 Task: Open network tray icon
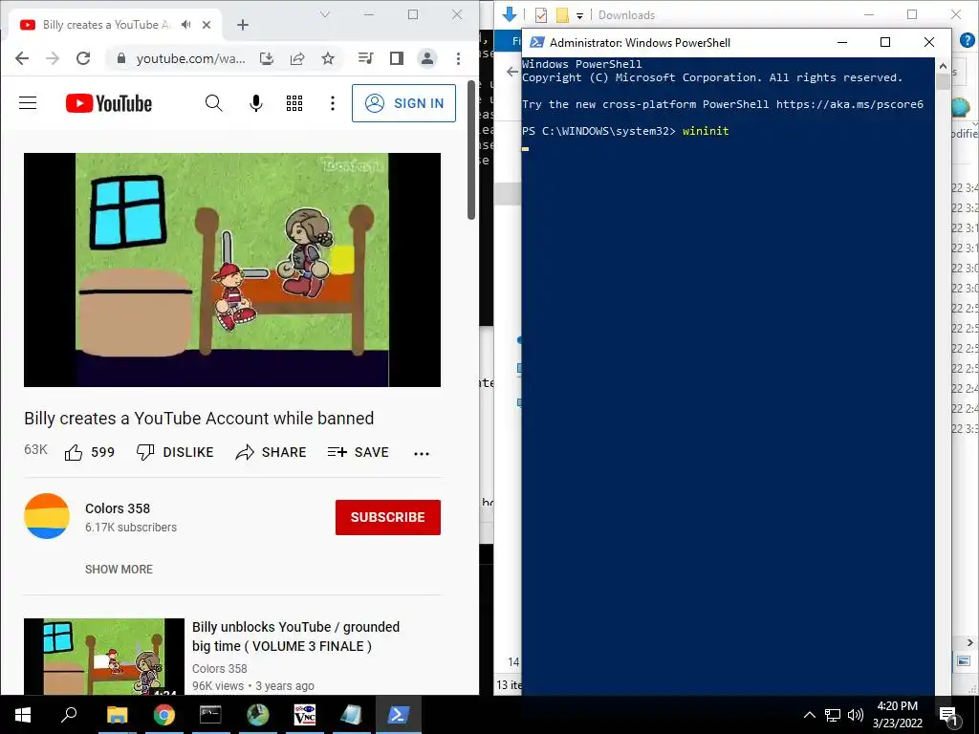click(833, 715)
